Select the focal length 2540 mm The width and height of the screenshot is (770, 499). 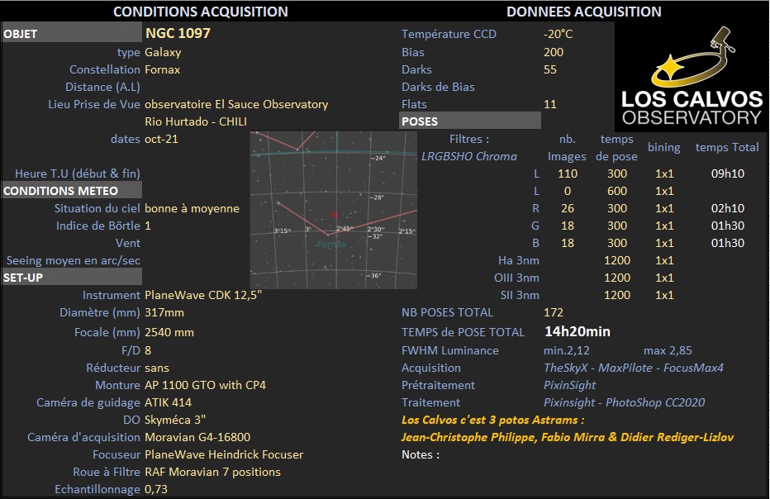169,332
